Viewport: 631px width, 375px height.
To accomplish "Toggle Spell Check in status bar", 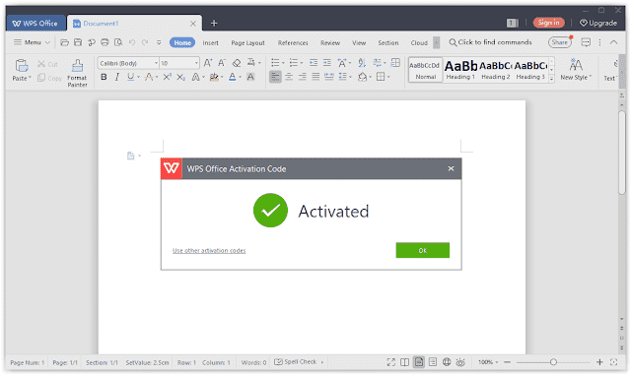I will tap(296, 362).
